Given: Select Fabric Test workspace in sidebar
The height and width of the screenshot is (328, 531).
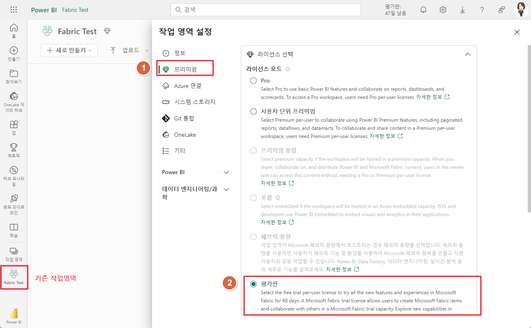Looking at the screenshot, I should coord(14,277).
